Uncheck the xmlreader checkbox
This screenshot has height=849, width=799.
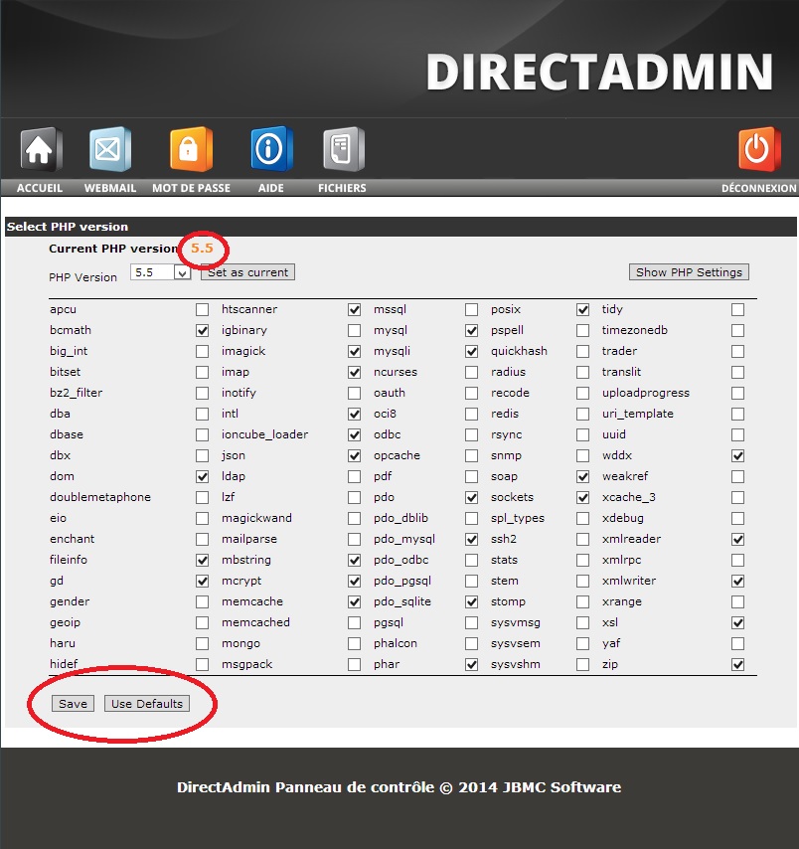coord(737,539)
